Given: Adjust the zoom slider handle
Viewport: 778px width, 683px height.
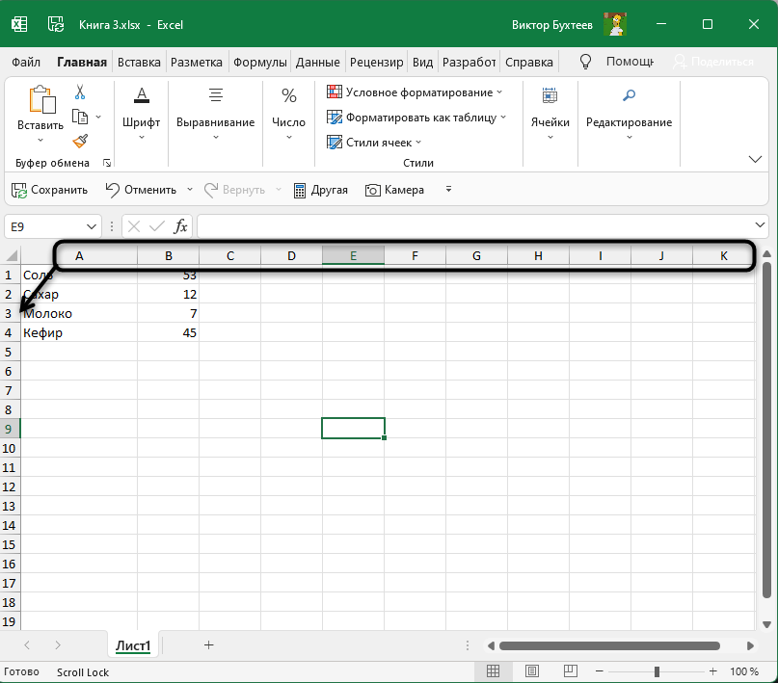Looking at the screenshot, I should (x=657, y=671).
